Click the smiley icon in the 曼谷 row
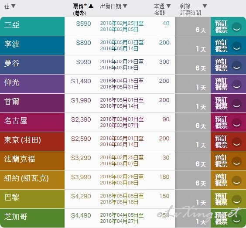This screenshot has height=228, width=246. [236, 65]
